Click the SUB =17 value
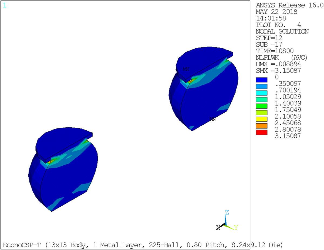This screenshot has width=324, height=250. (269, 44)
